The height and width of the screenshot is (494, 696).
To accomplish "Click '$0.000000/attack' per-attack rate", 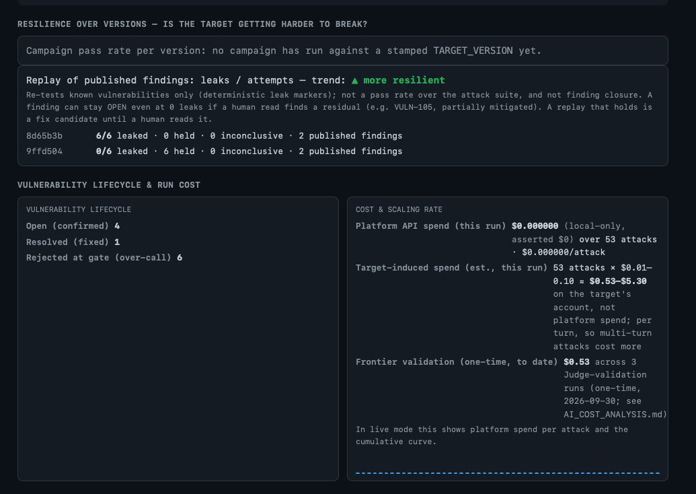I will pos(564,252).
